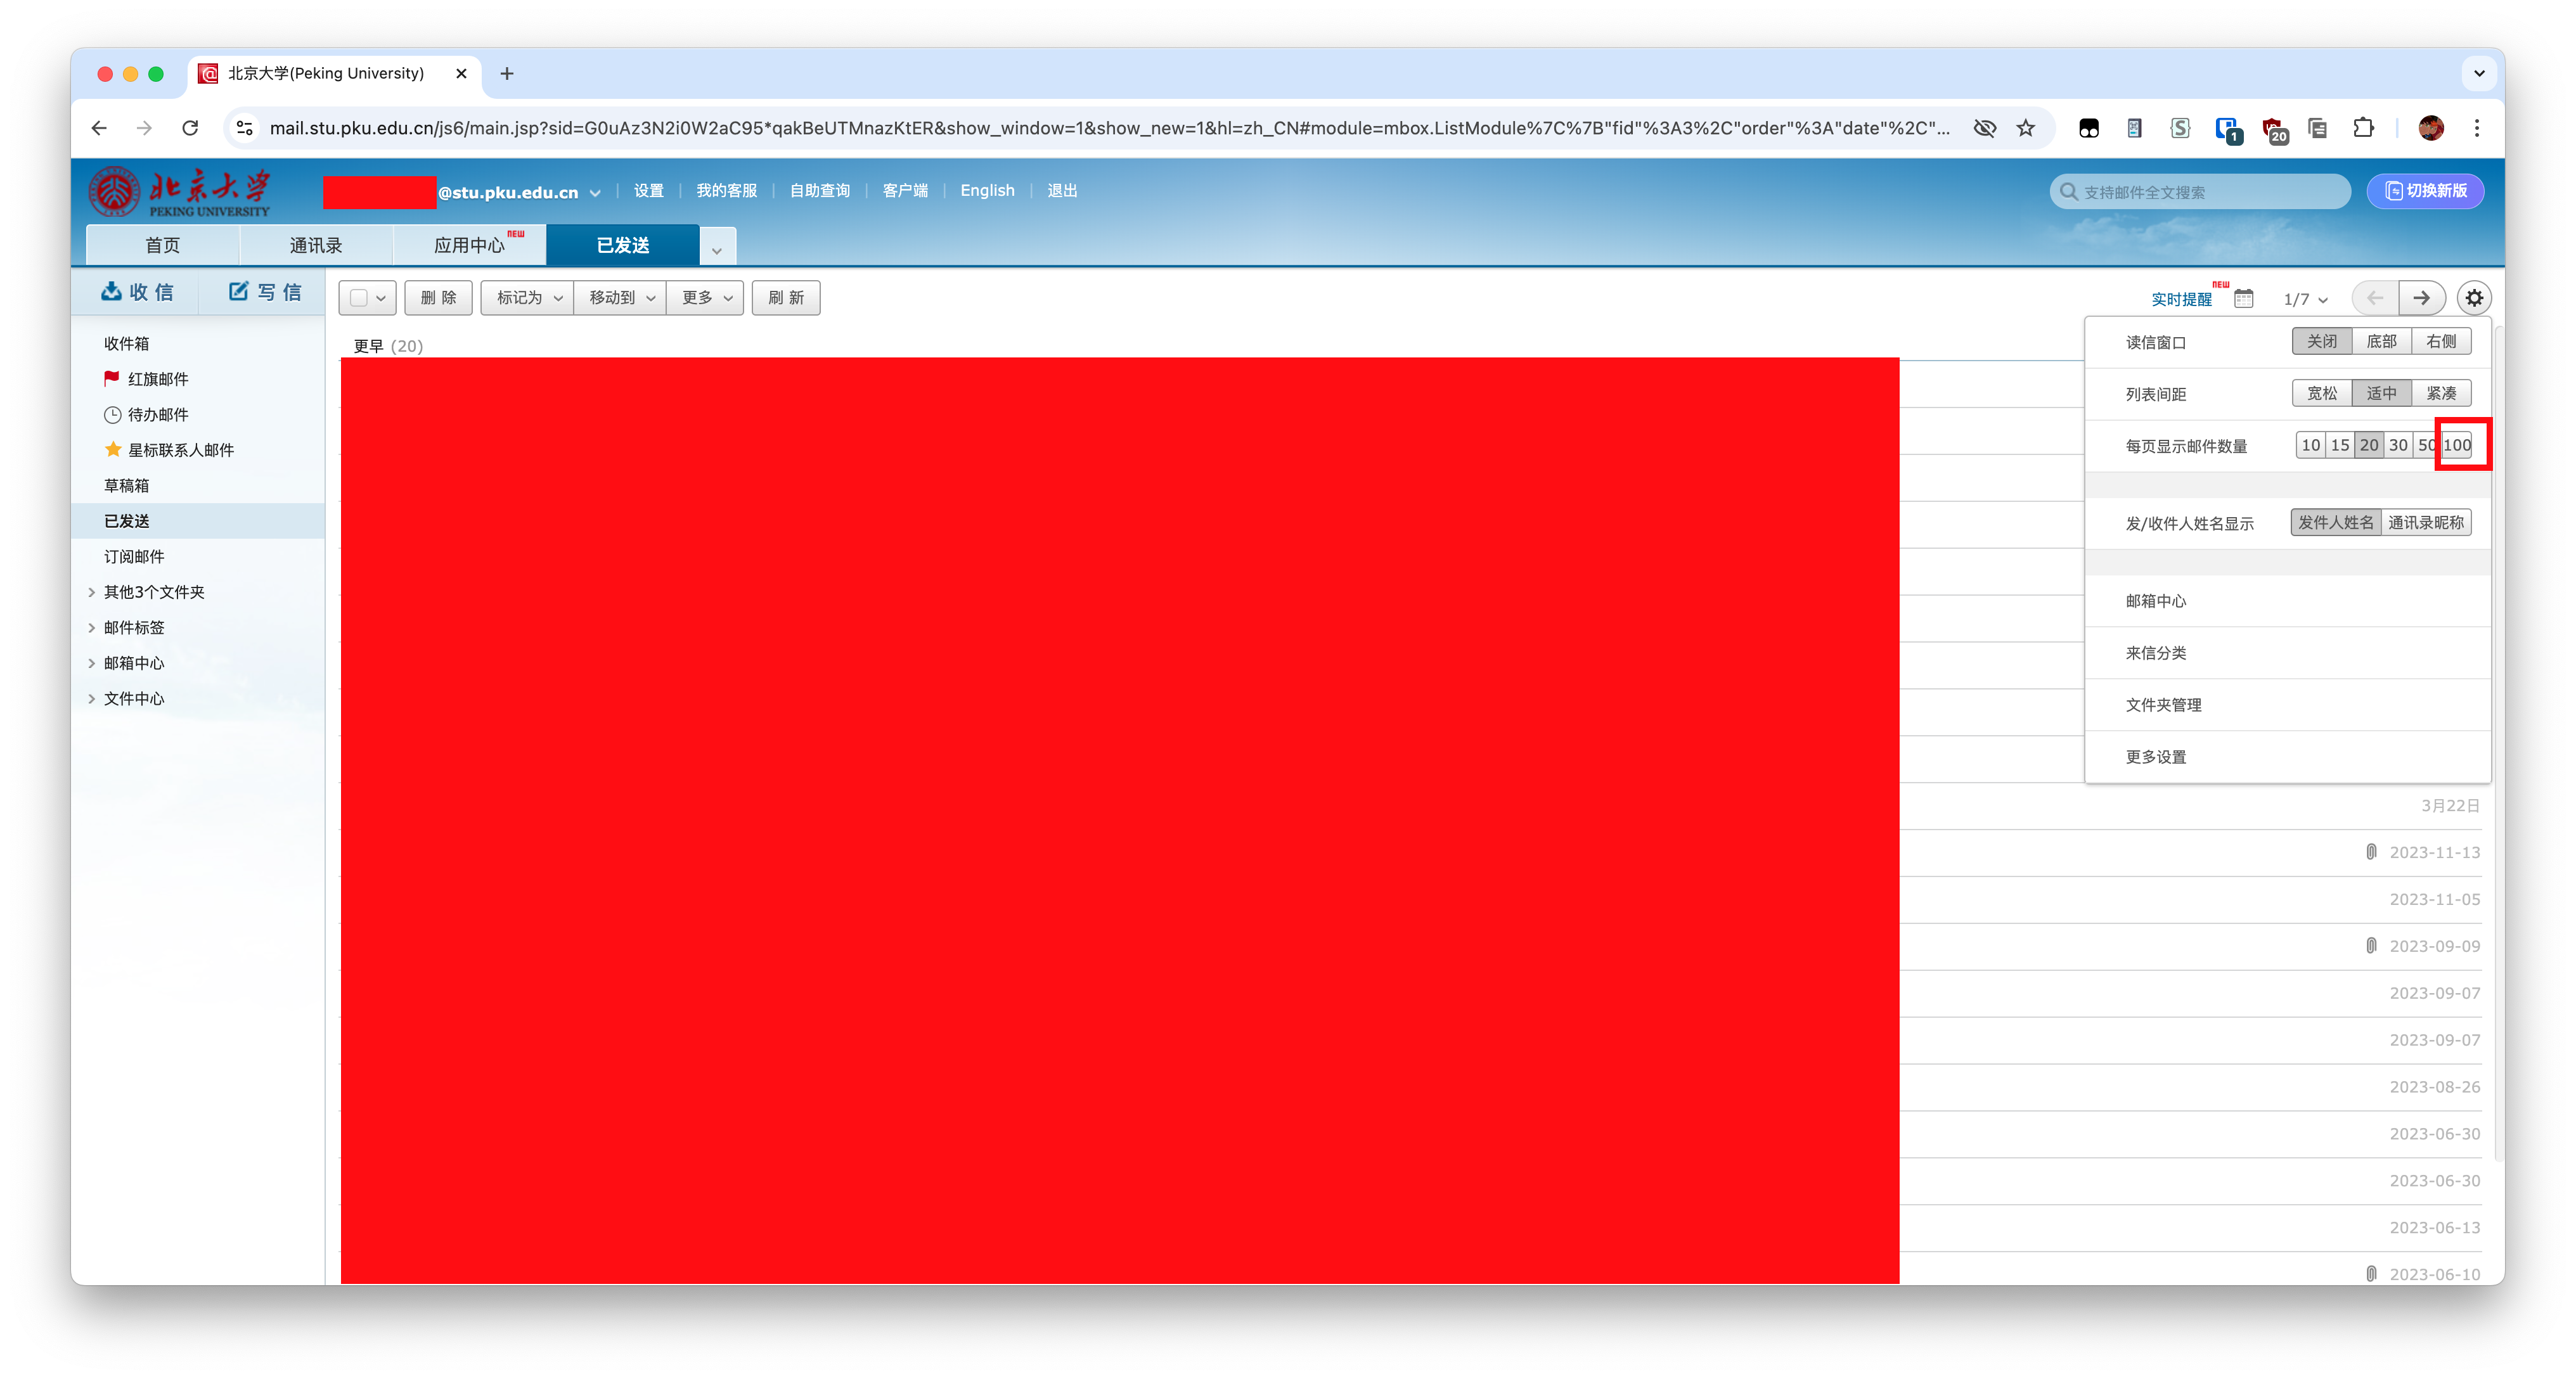
Task: Click the 写信 compose mail icon
Action: coord(239,291)
